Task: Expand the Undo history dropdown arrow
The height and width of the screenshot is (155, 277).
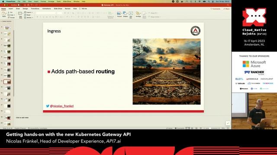Action: pos(34,5)
